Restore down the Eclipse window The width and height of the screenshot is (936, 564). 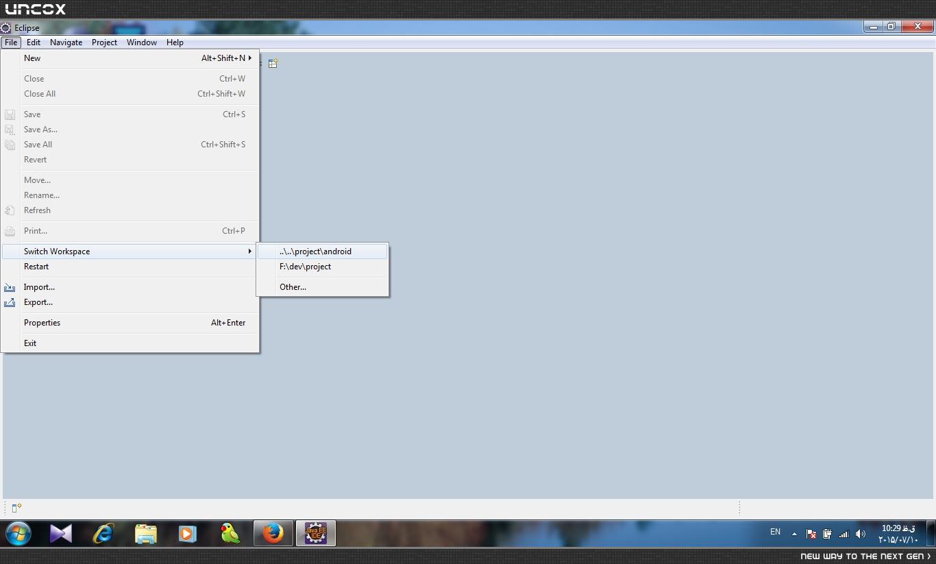point(891,27)
